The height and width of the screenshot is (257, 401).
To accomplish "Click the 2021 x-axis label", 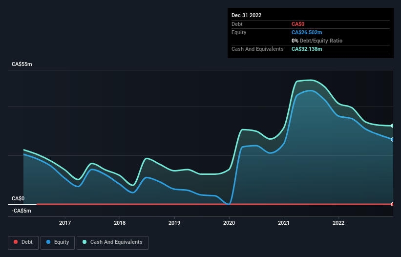I will (x=284, y=223).
